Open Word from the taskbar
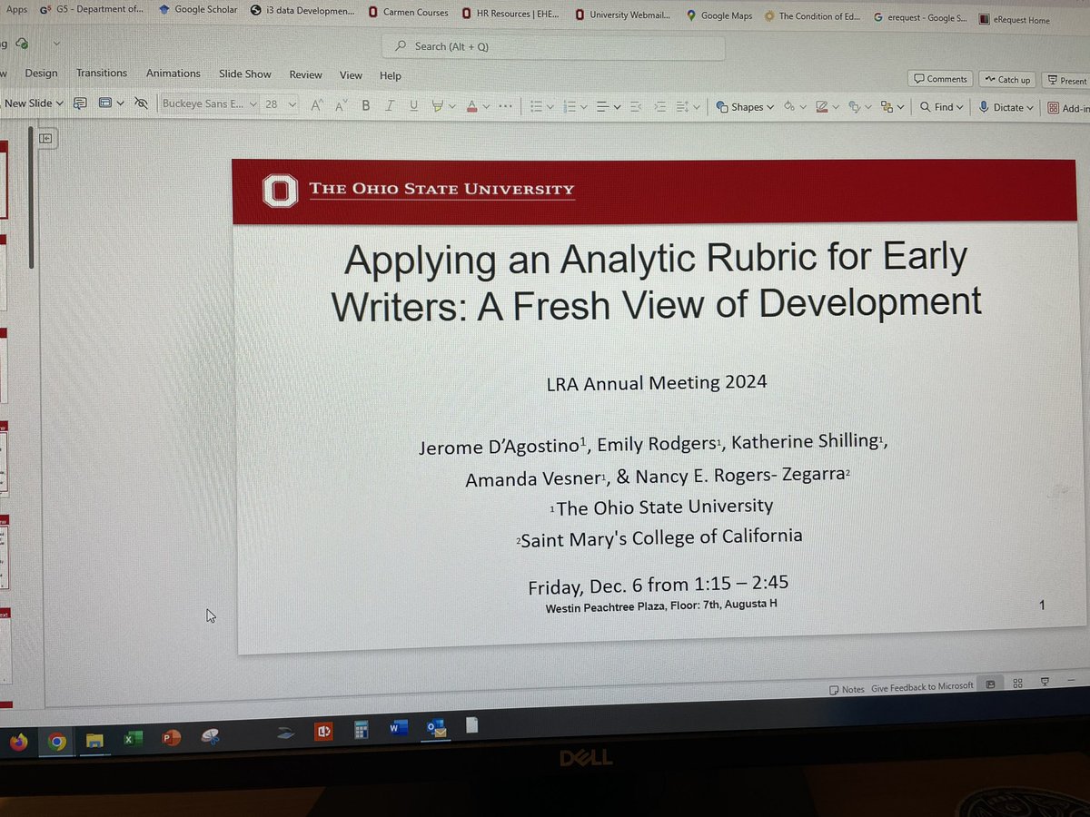1090x817 pixels. coord(397,728)
